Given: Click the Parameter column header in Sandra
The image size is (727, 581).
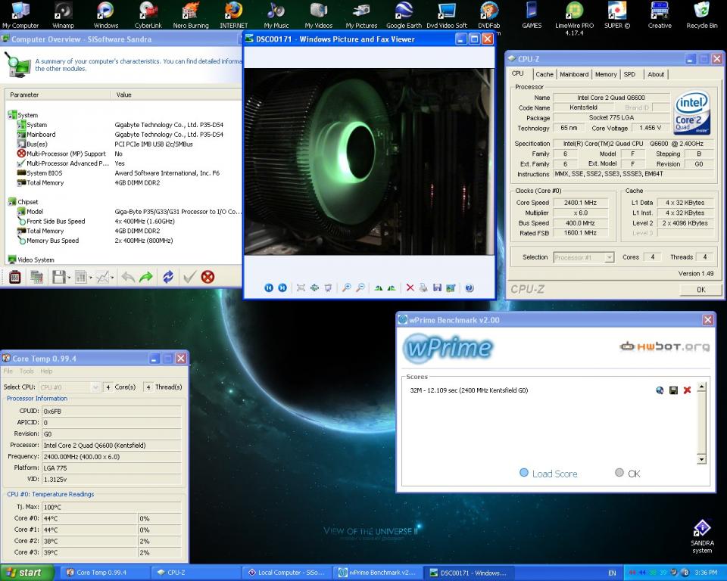Looking at the screenshot, I should 58,95.
